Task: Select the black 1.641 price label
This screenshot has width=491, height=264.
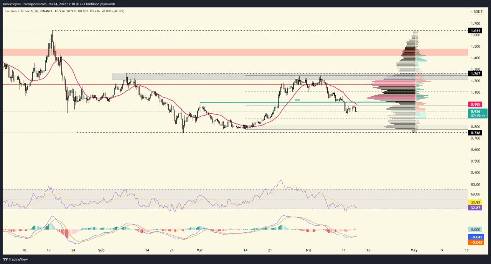Action: tap(476, 31)
